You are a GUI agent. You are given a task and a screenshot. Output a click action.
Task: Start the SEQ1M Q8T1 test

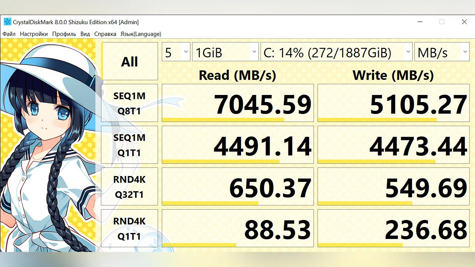(129, 103)
